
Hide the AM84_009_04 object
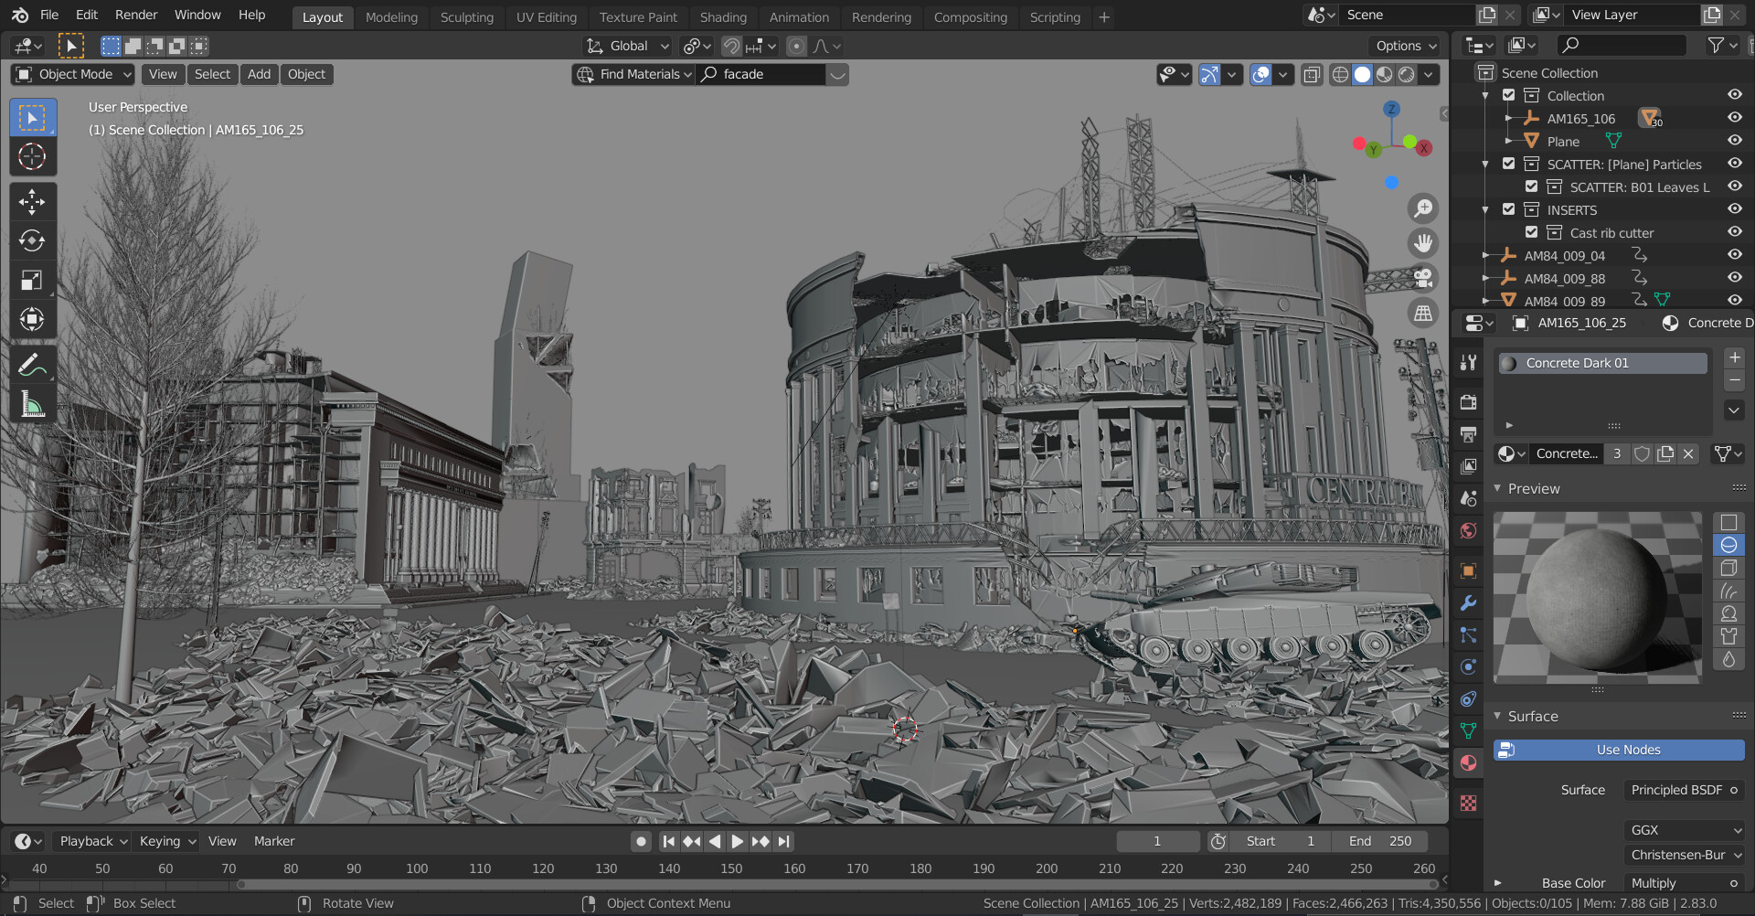pyautogui.click(x=1735, y=255)
